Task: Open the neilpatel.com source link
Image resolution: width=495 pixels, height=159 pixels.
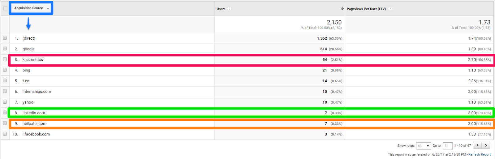Action: (x=34, y=123)
